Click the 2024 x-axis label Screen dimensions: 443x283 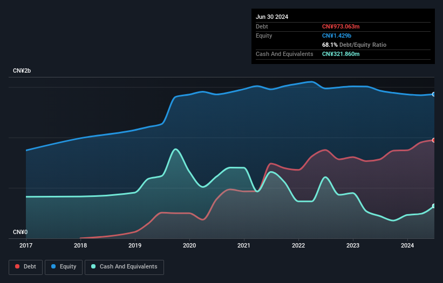point(407,245)
